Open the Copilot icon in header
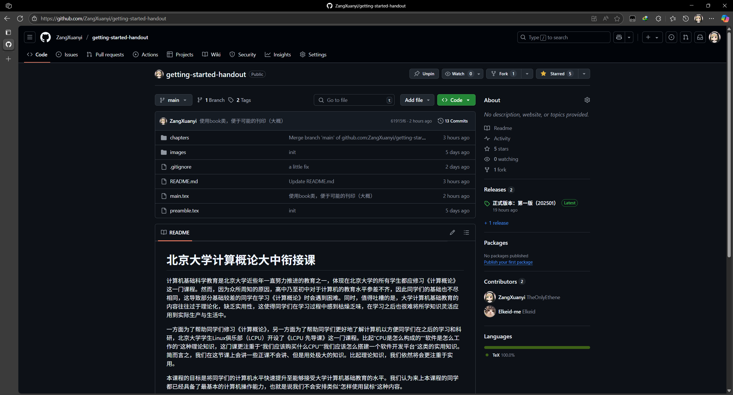This screenshot has height=395, width=733. pyautogui.click(x=619, y=37)
